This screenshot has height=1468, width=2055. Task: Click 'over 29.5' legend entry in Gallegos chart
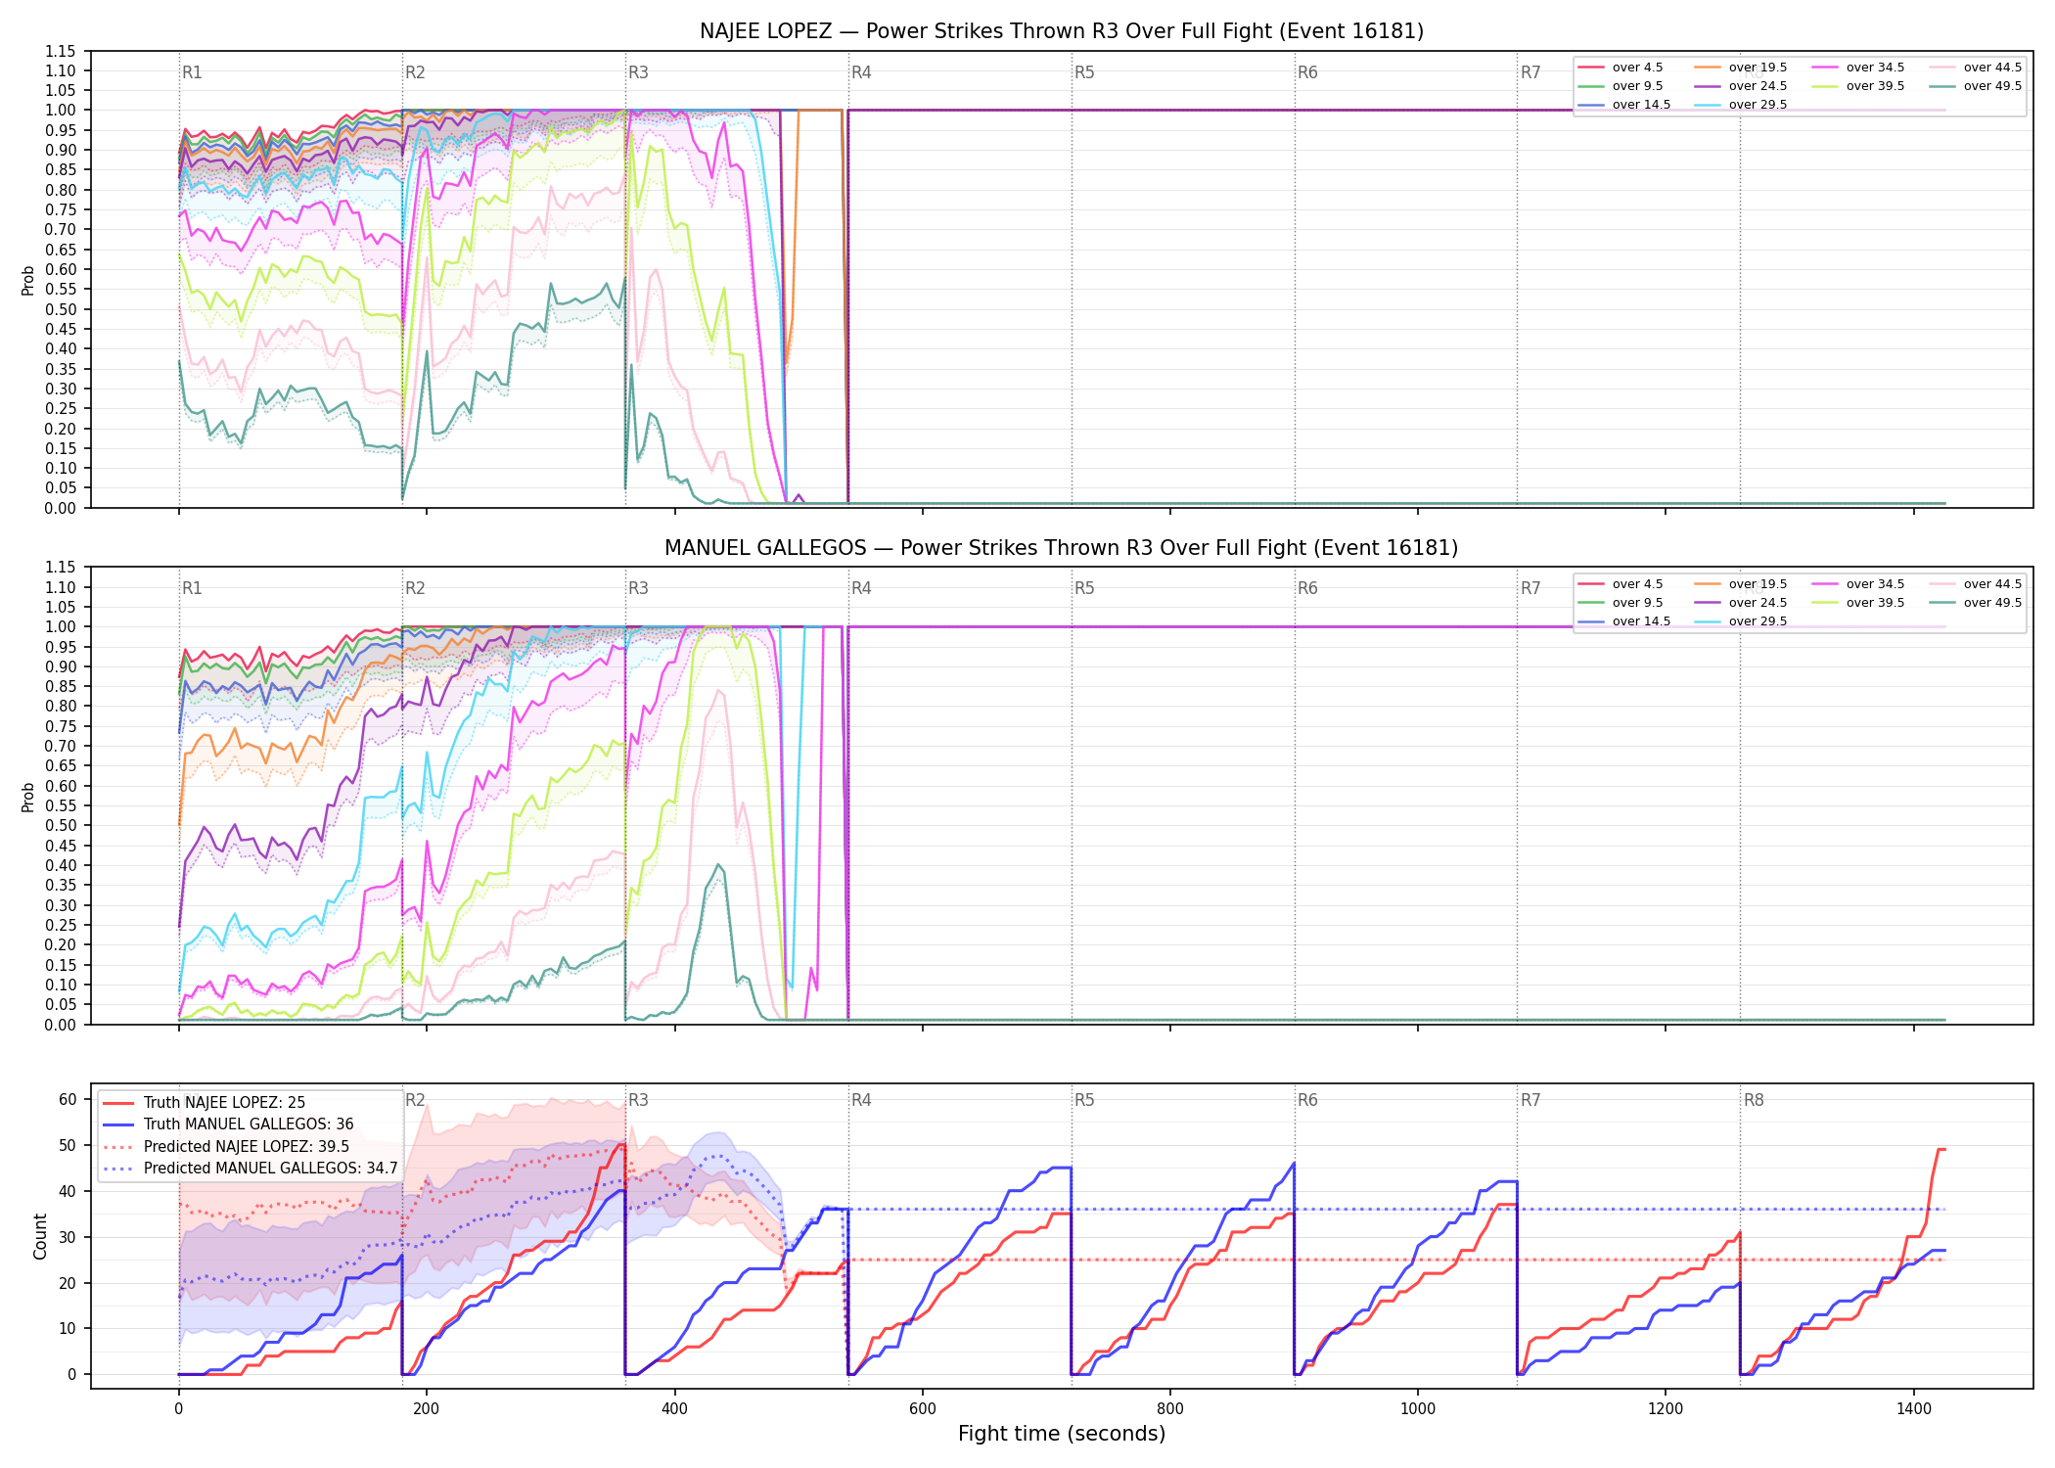(x=1741, y=621)
